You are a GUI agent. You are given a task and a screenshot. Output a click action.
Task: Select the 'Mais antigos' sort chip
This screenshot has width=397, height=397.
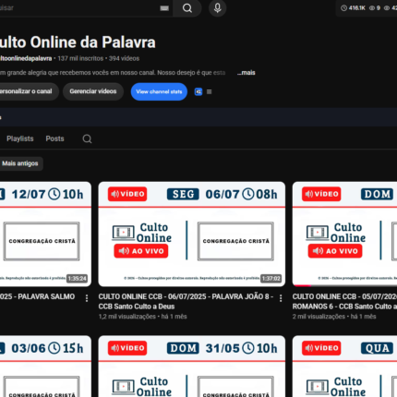(20, 163)
